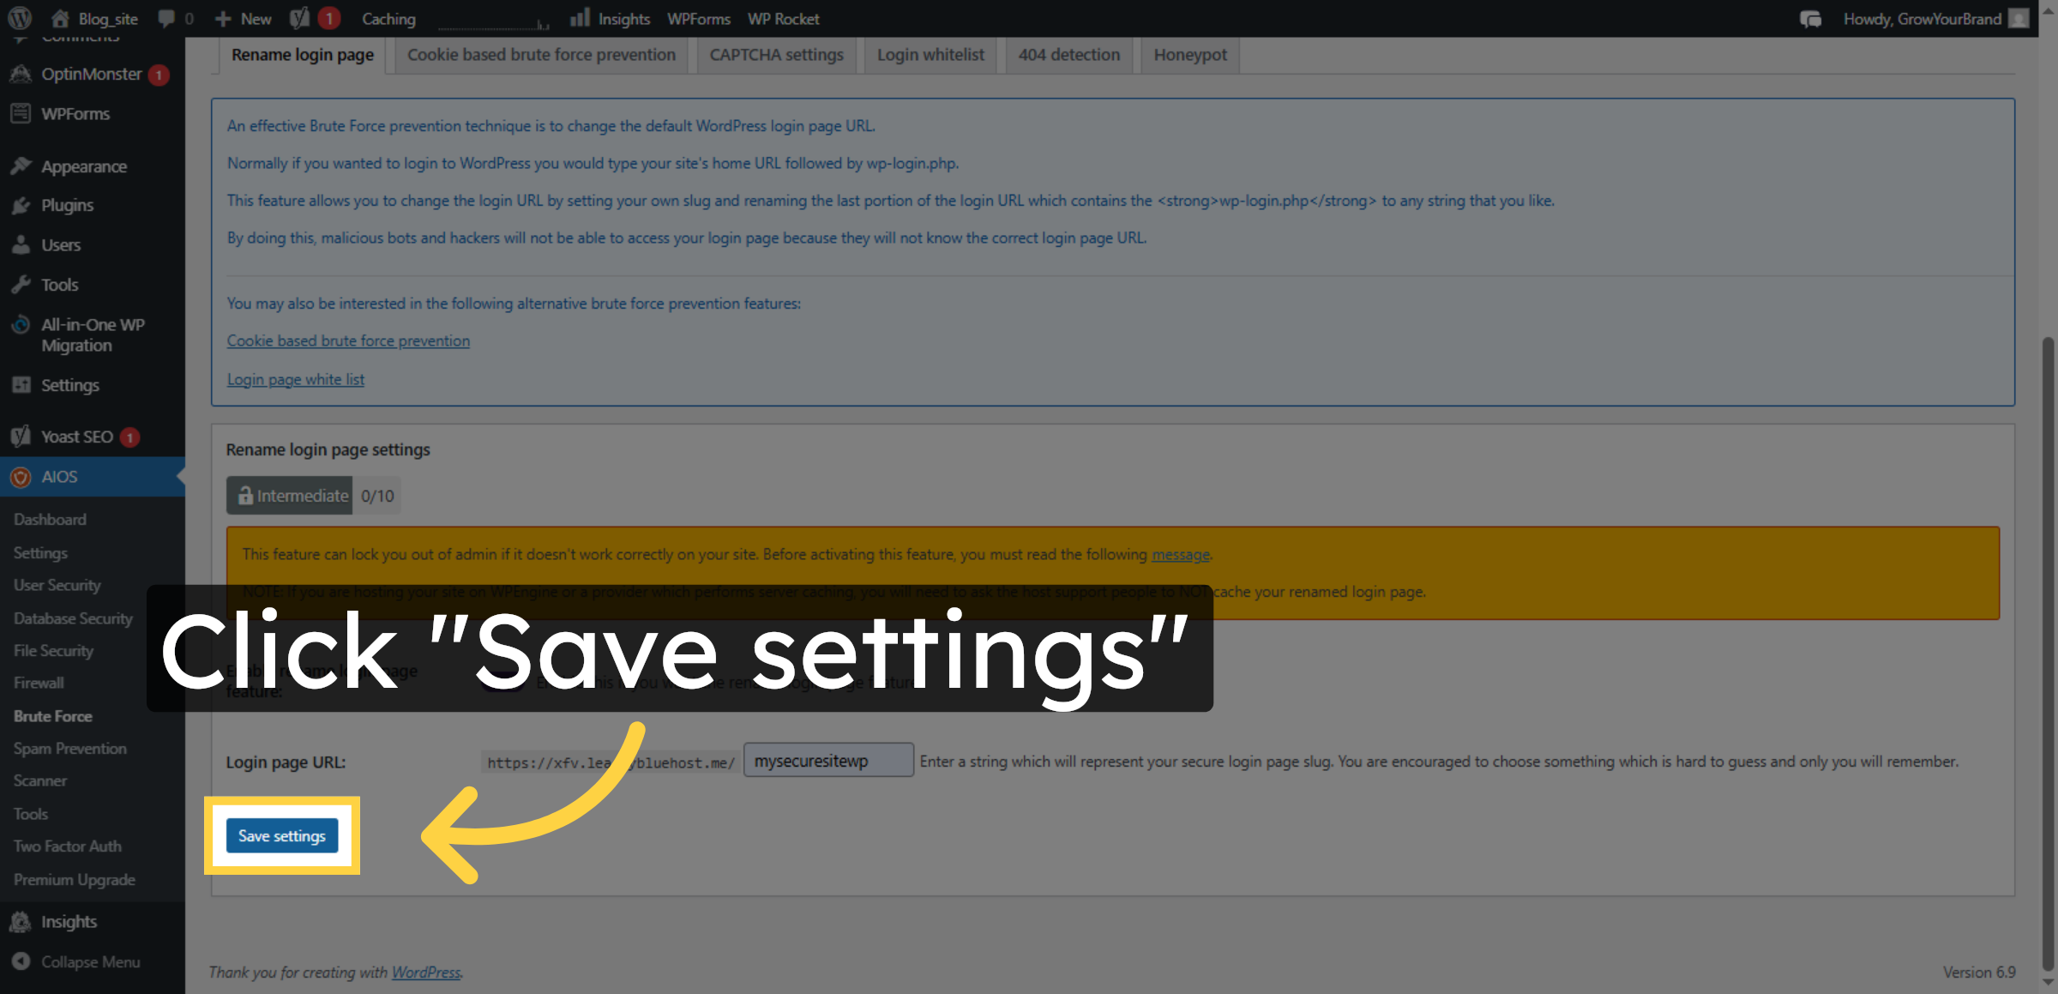The image size is (2058, 994).
Task: Click the Save settings button
Action: tap(281, 835)
